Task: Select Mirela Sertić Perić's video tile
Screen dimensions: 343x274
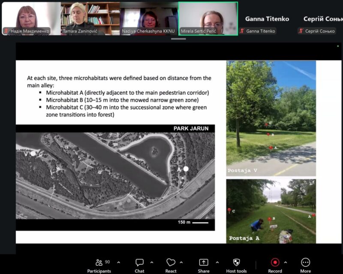Action: pyautogui.click(x=208, y=17)
